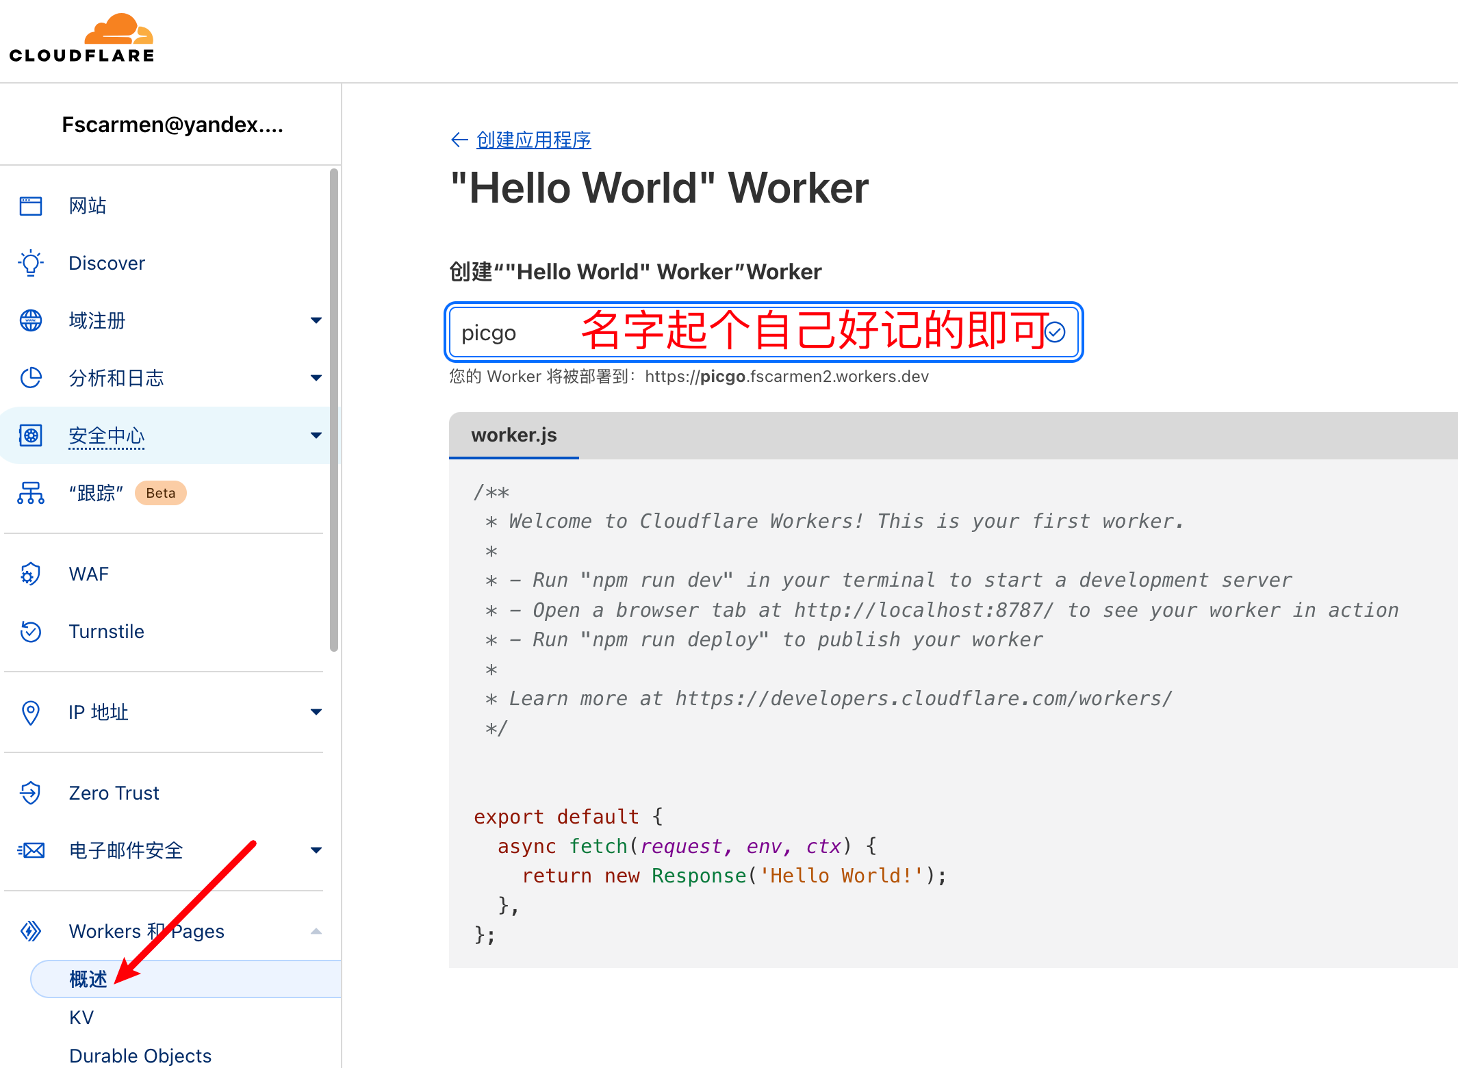Open the KV menu item
Screen dimensions: 1458x1068
pyautogui.click(x=81, y=1017)
